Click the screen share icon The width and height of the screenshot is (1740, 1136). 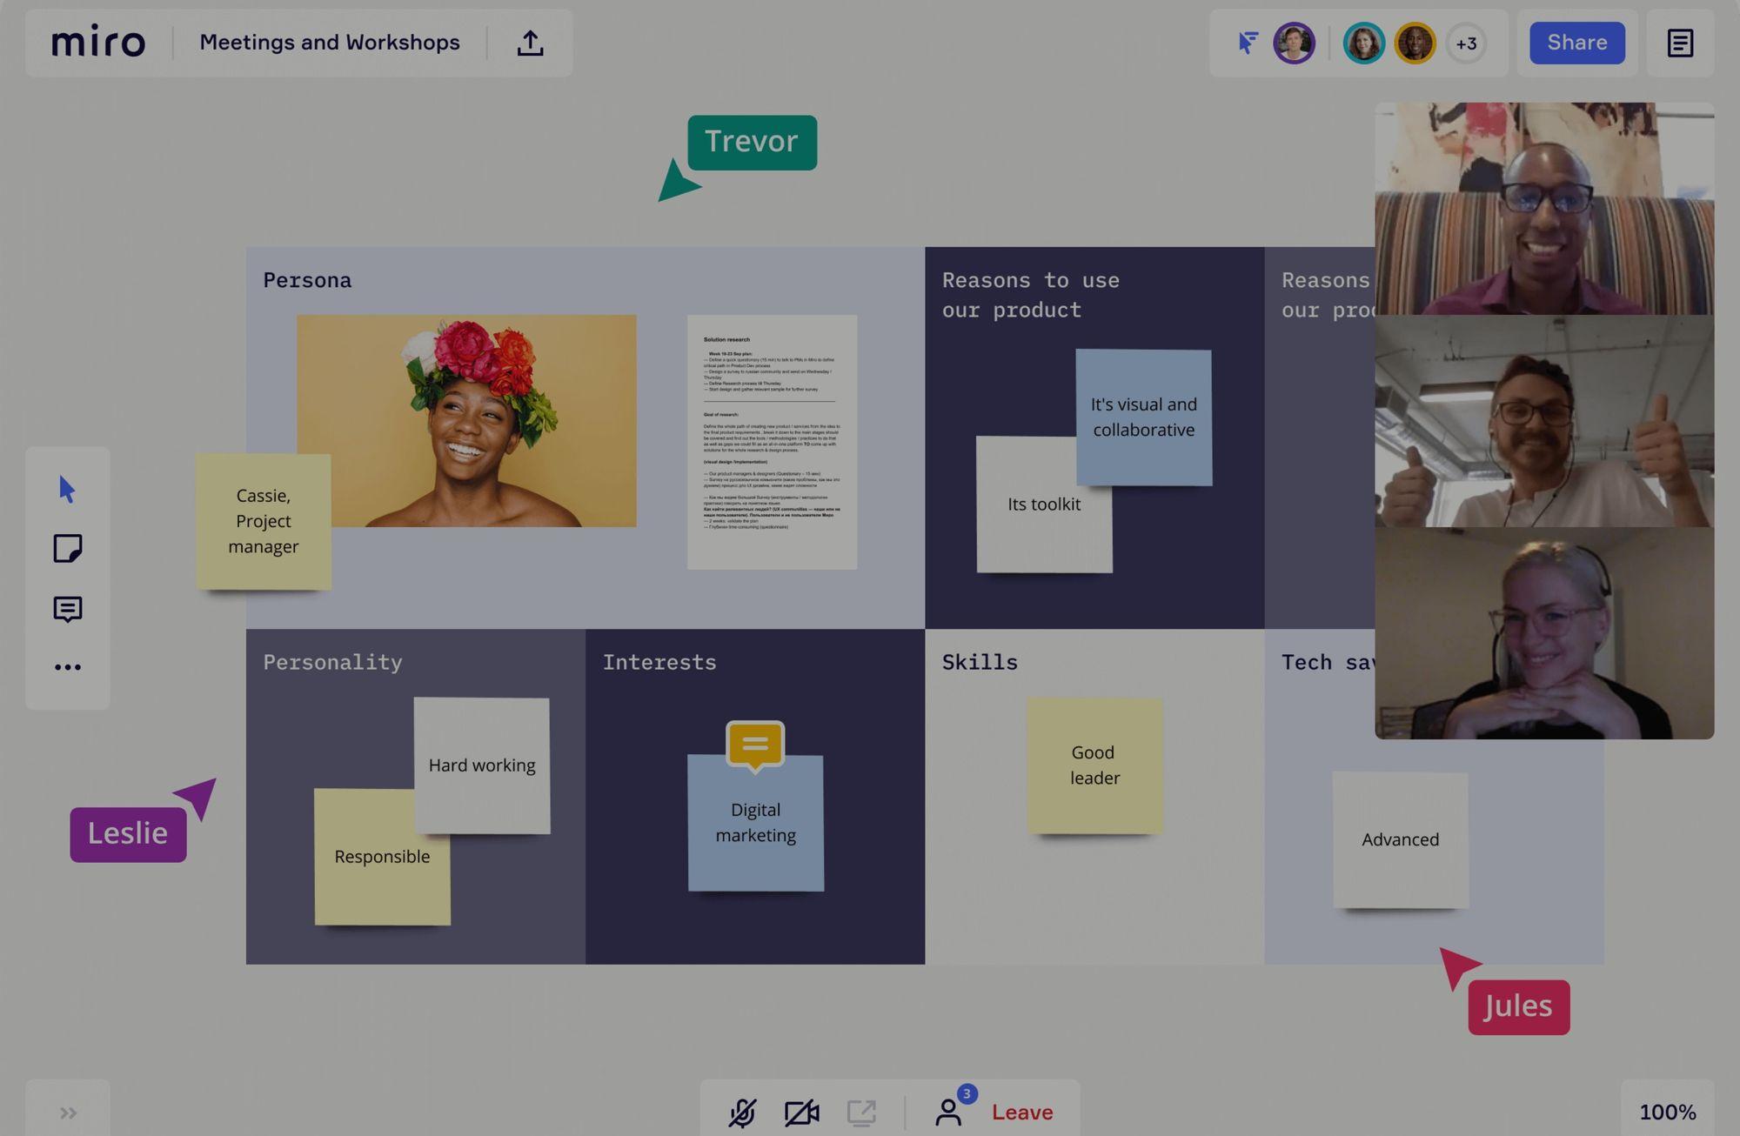pos(861,1113)
